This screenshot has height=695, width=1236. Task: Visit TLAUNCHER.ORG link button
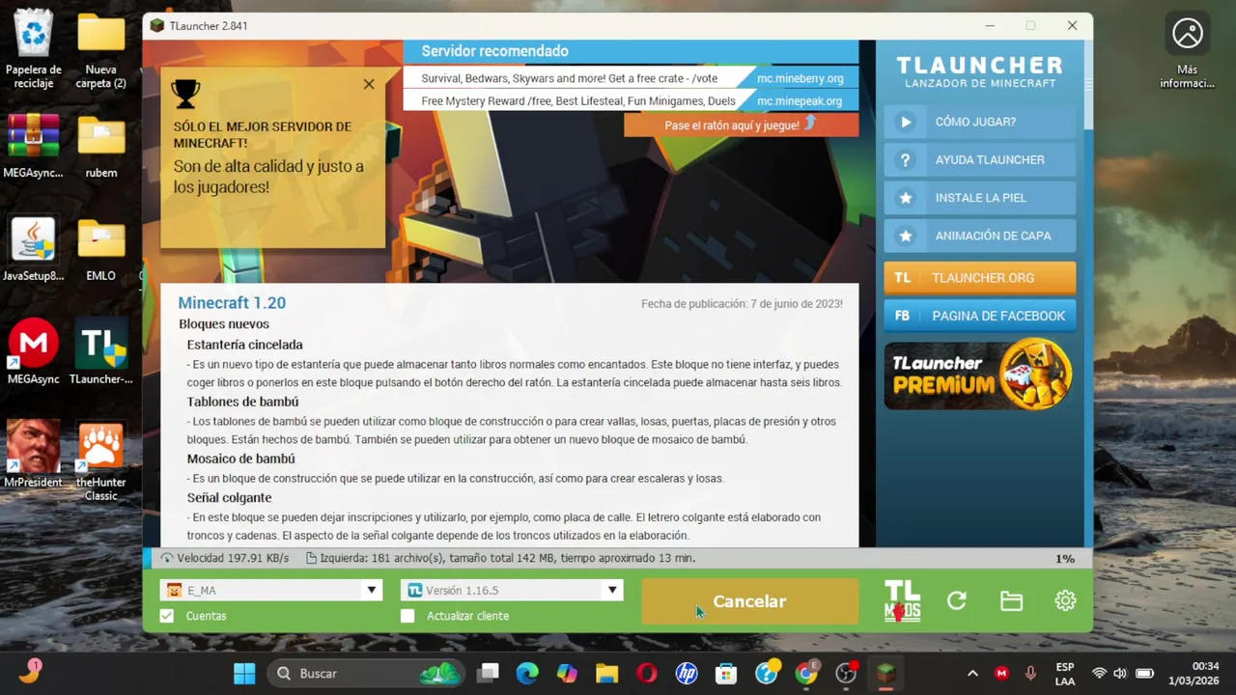[979, 278]
